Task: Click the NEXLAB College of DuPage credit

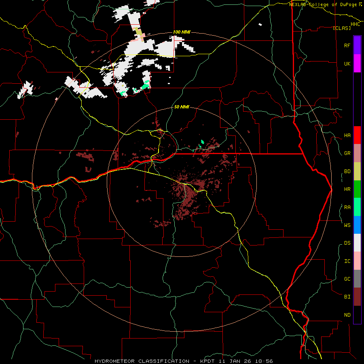Action: coord(325,4)
